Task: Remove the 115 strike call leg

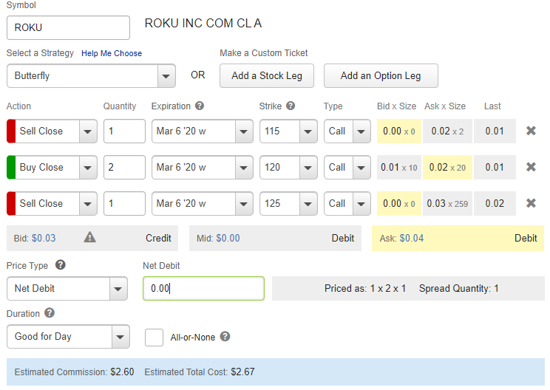Action: 531,131
